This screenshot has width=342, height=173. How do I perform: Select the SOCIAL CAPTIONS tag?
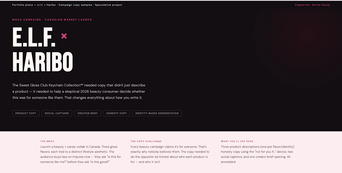point(57,113)
